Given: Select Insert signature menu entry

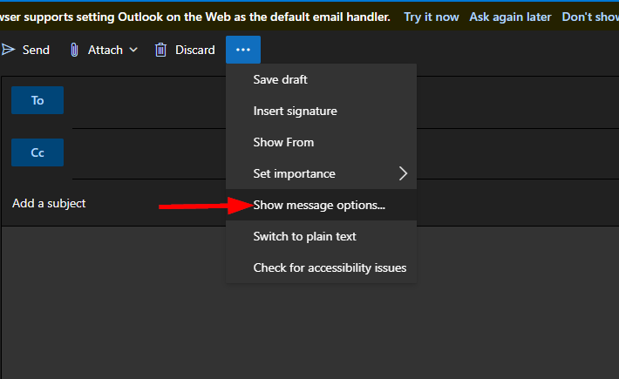Looking at the screenshot, I should (295, 111).
